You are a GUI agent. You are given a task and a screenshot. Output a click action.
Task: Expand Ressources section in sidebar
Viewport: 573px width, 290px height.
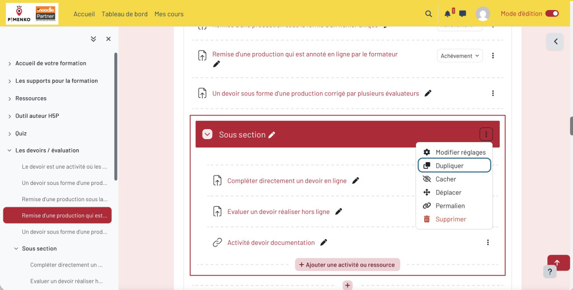coord(10,98)
